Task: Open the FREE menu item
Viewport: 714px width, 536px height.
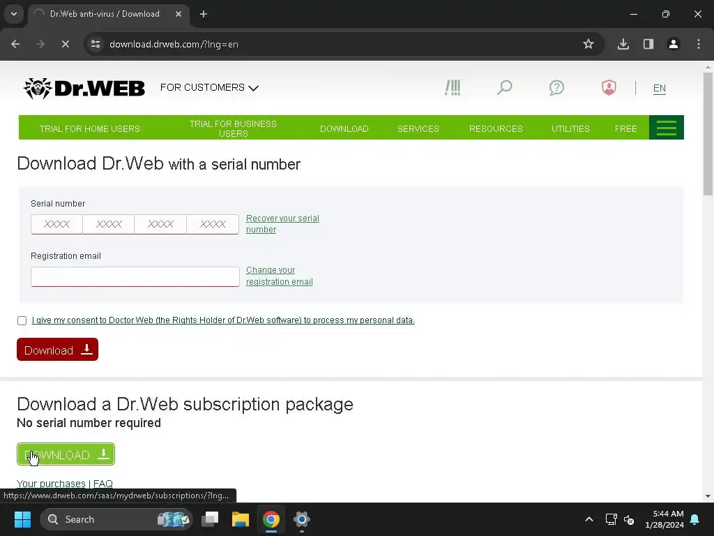Action: 625,128
